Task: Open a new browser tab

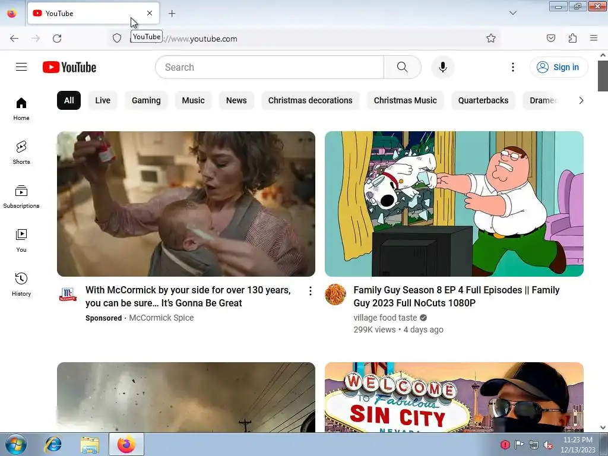Action: click(x=172, y=13)
